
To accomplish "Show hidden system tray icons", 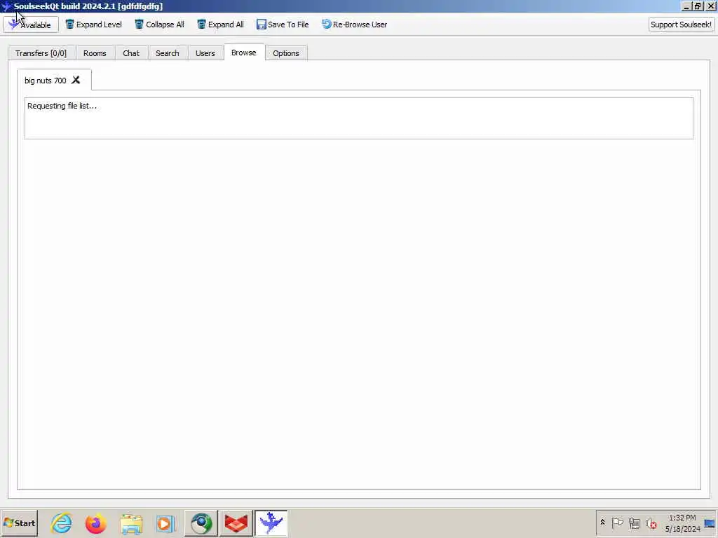I will click(602, 523).
